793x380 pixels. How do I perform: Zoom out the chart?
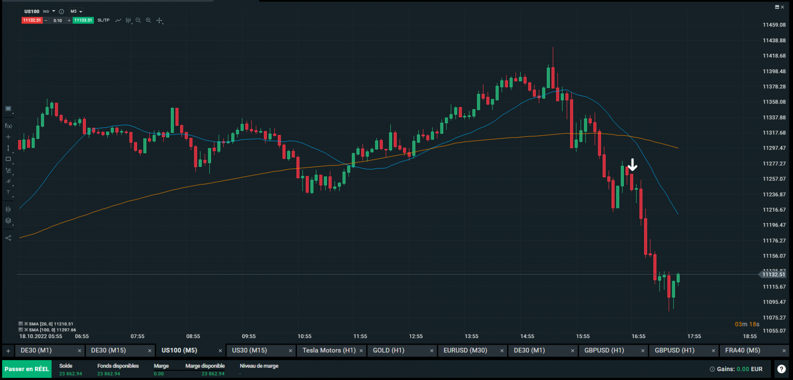pos(138,20)
